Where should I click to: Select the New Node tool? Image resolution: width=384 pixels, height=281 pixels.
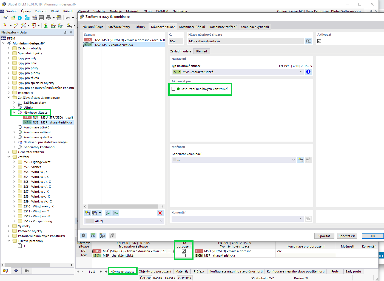[5, 25]
